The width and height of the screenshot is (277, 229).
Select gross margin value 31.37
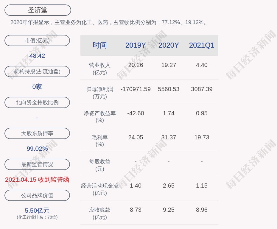[x=169, y=137]
